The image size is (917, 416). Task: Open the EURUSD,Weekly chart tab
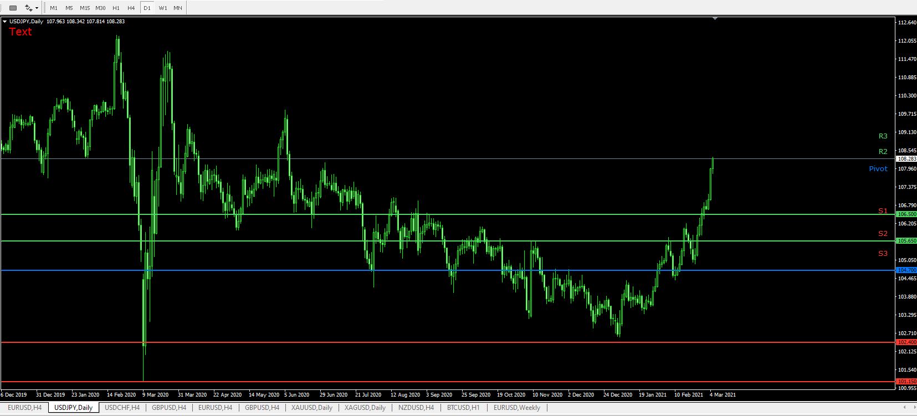click(x=516, y=408)
